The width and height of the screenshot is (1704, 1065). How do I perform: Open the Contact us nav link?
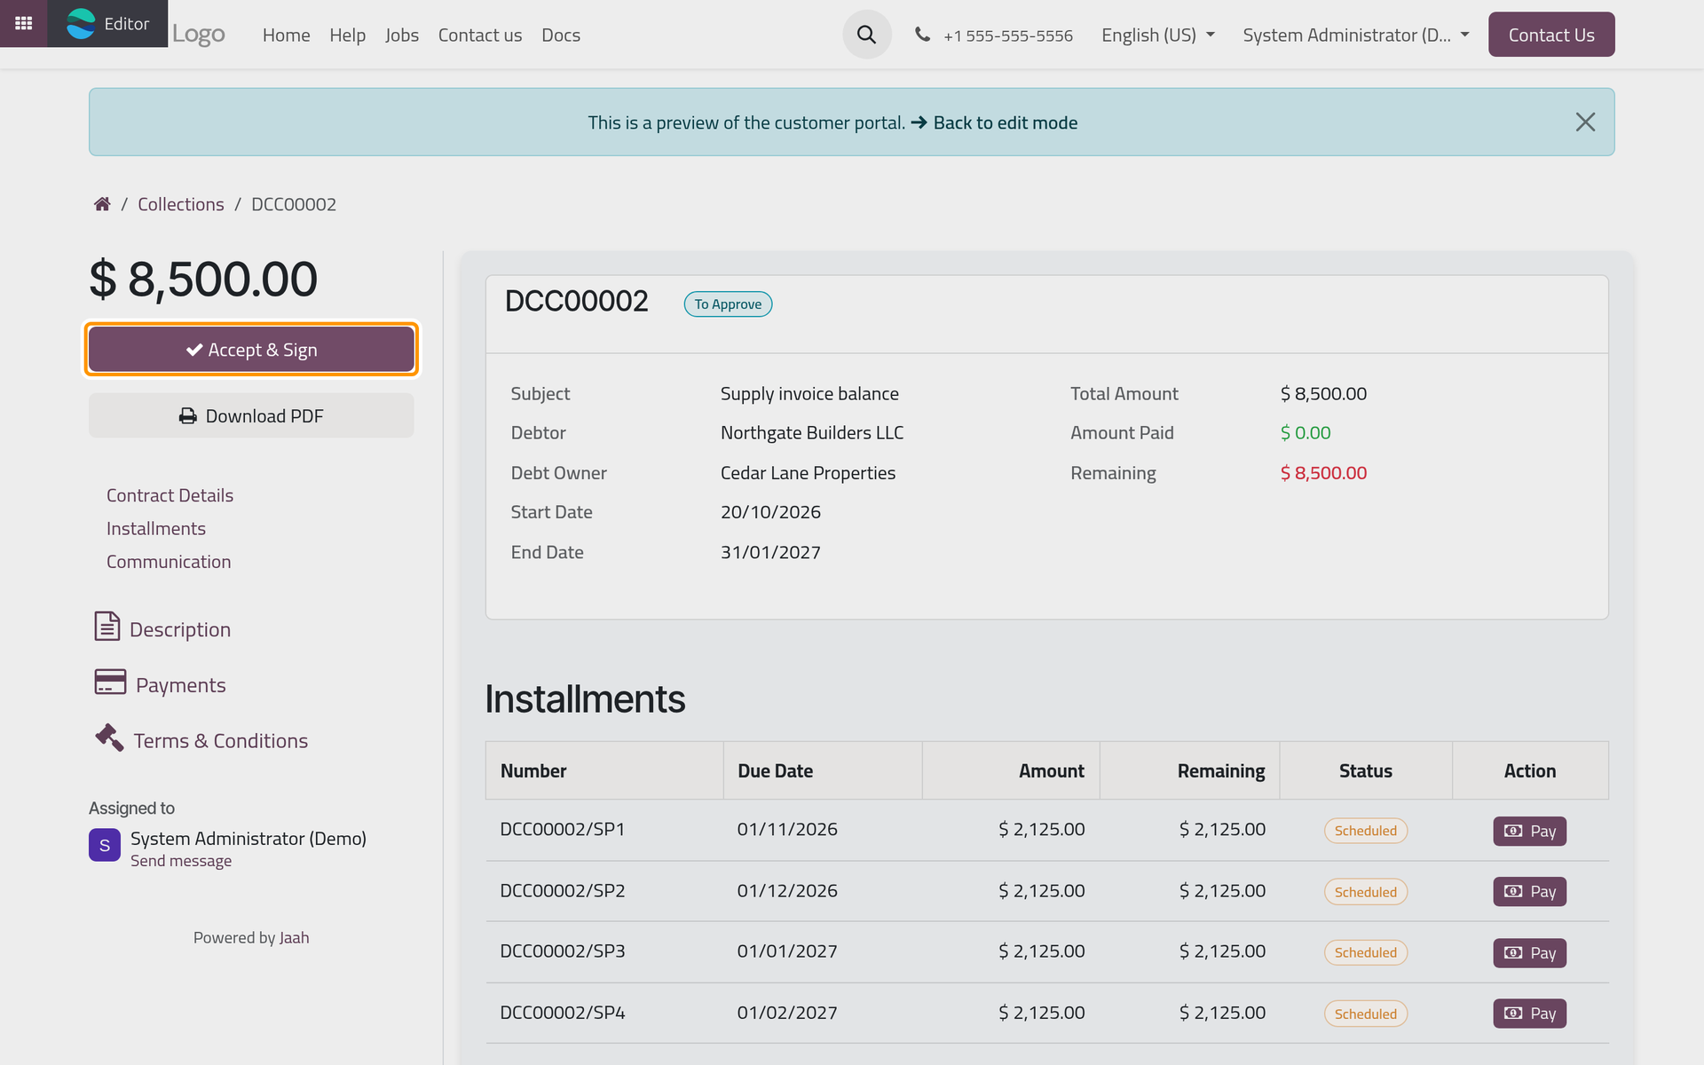point(480,35)
